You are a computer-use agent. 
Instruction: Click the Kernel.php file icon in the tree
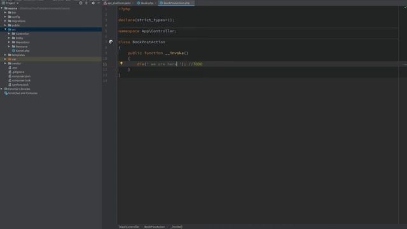point(13,51)
